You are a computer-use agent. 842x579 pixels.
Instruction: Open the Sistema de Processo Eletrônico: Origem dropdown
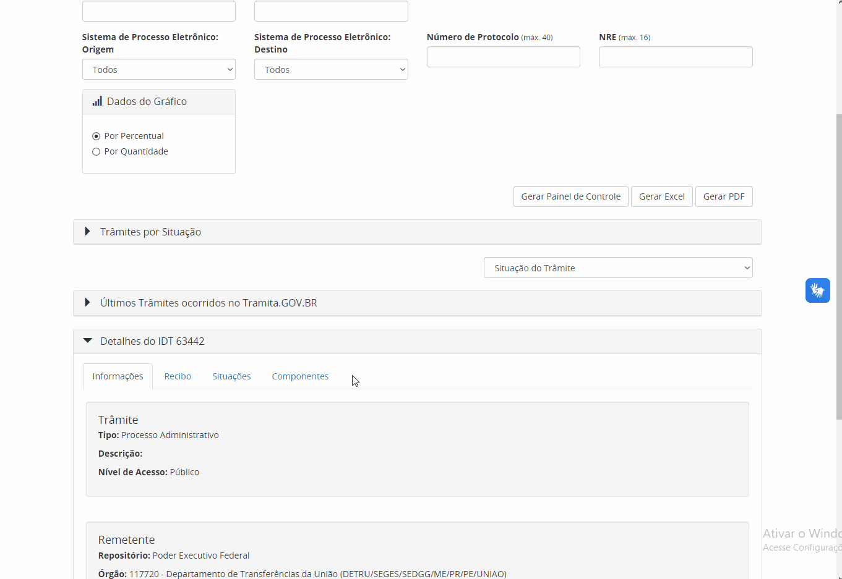click(159, 69)
